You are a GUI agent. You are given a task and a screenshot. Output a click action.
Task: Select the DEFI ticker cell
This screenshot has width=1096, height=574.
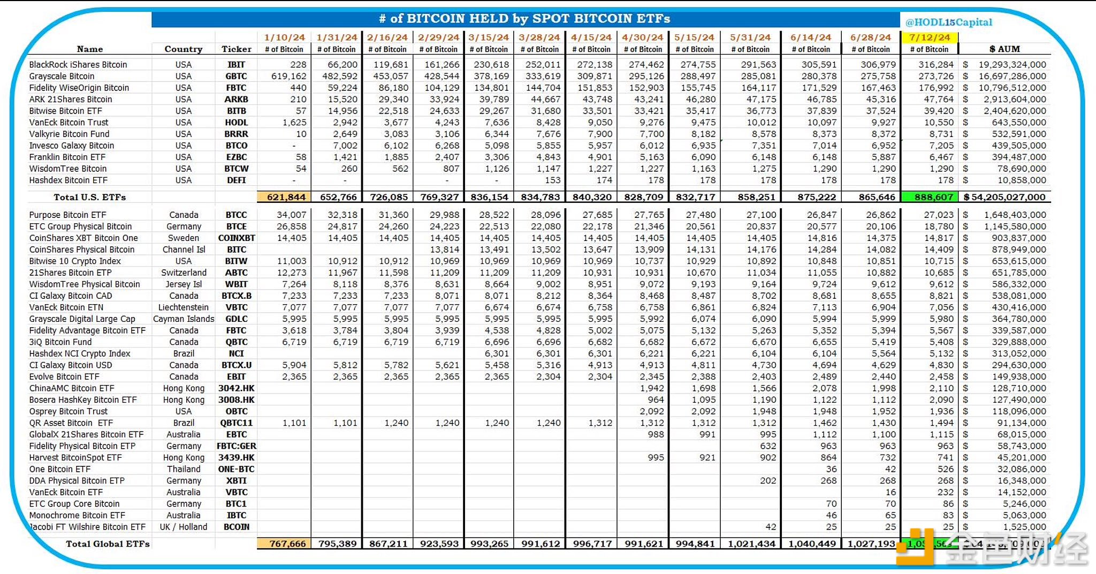click(x=236, y=180)
